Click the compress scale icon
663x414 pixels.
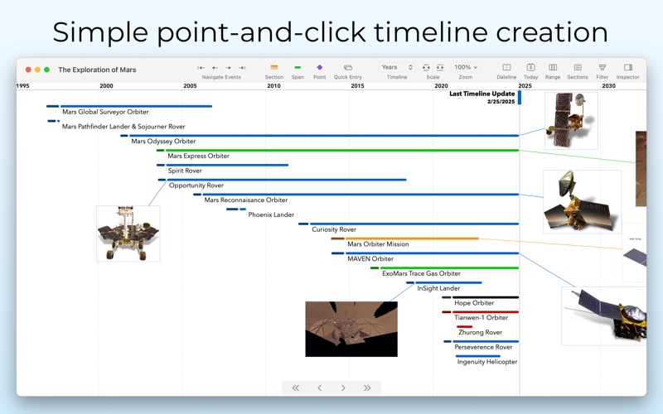point(426,68)
